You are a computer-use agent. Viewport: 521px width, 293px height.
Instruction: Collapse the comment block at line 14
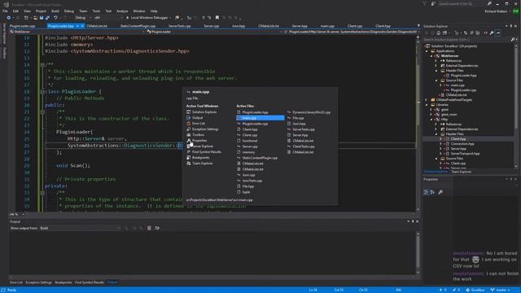pos(42,65)
